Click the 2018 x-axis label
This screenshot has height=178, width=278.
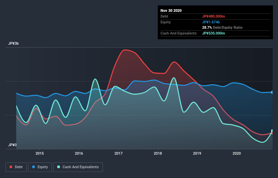pyautogui.click(x=158, y=153)
